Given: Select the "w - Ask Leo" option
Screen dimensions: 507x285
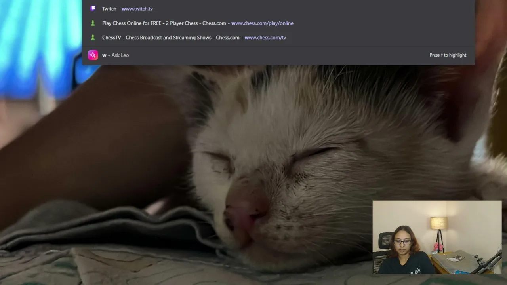Looking at the screenshot, I should 278,55.
